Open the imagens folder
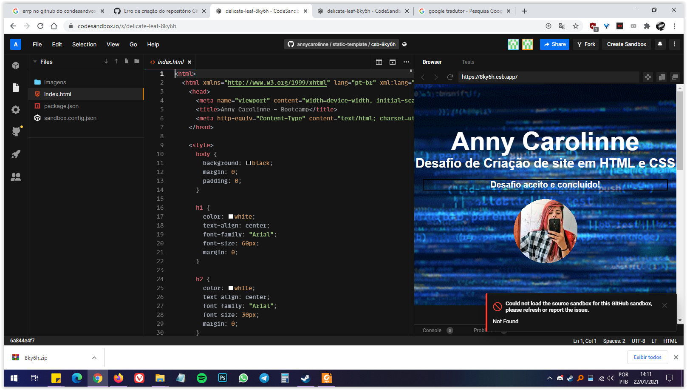The image size is (687, 390). tap(86, 82)
